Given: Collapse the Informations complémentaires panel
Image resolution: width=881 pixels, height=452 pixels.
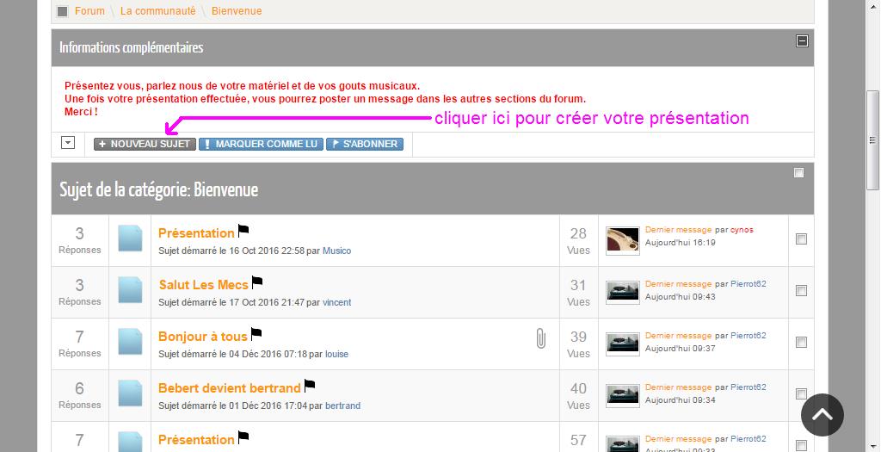Looking at the screenshot, I should 802,40.
